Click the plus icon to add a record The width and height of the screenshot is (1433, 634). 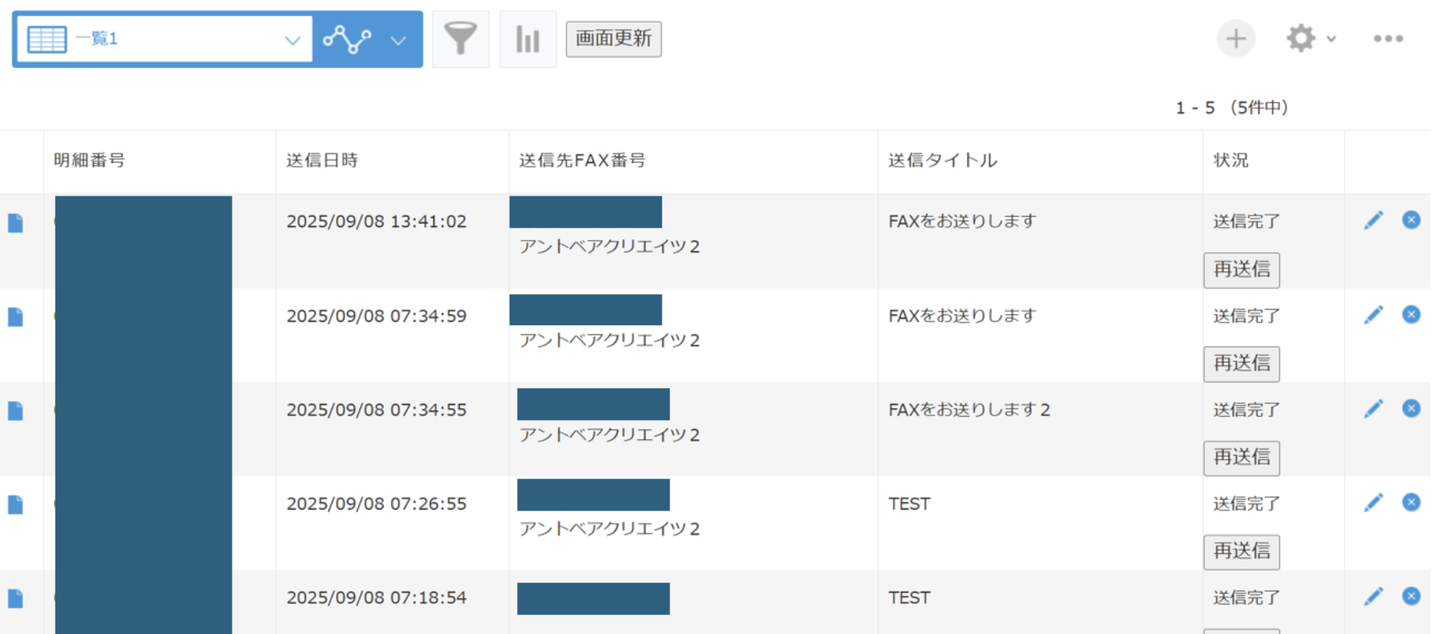[x=1236, y=38]
